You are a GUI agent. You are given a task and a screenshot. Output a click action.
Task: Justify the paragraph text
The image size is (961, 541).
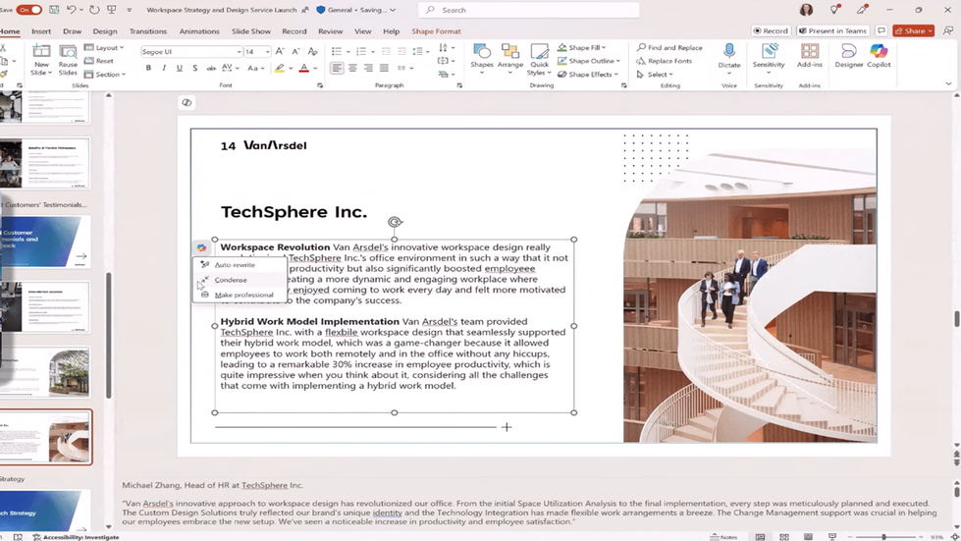pyautogui.click(x=384, y=68)
